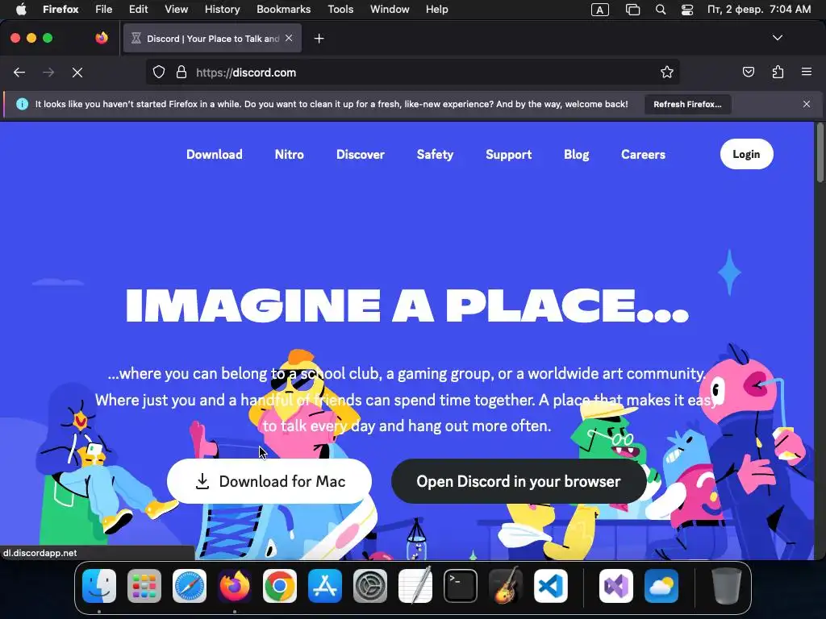This screenshot has width=826, height=619.
Task: Bookmark this page with the star icon
Action: (667, 72)
